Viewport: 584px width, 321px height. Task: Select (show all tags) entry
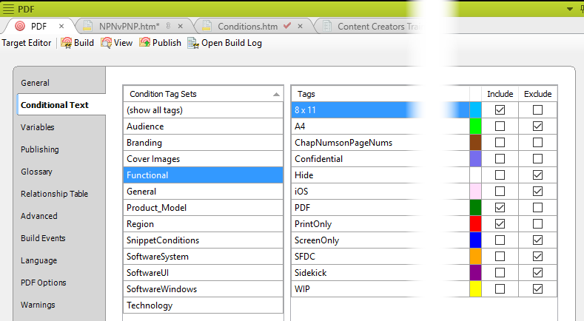click(155, 110)
